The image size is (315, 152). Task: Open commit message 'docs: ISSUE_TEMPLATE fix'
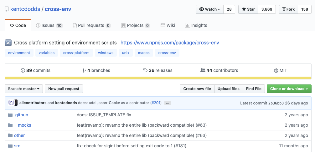104,115
